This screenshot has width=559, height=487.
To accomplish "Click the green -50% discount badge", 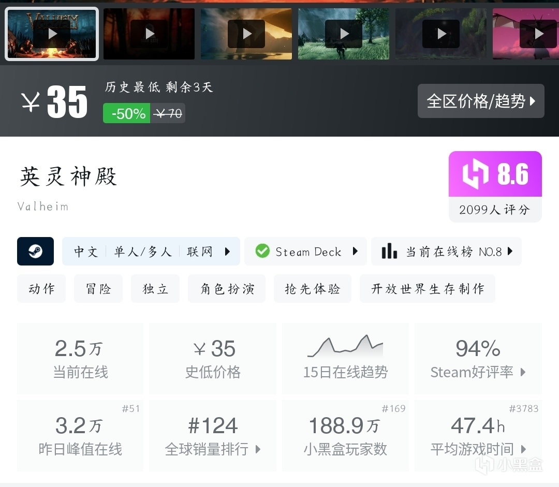I will pyautogui.click(x=127, y=113).
